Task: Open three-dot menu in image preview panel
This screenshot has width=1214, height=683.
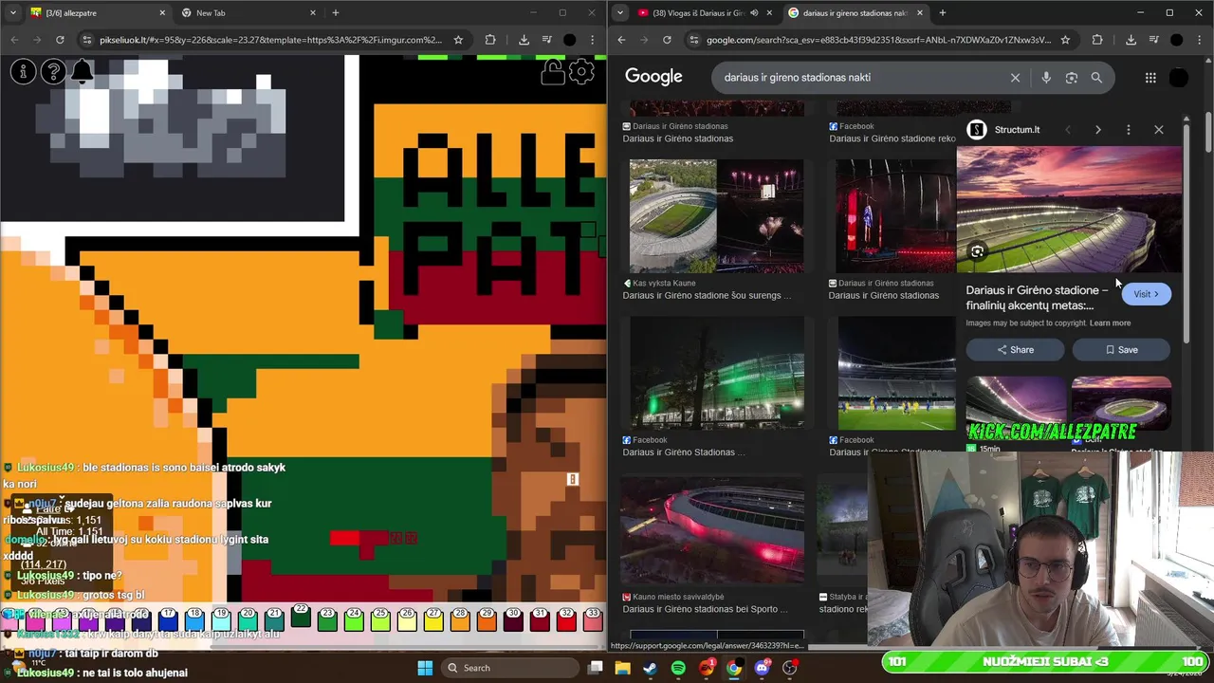Action: point(1128,130)
